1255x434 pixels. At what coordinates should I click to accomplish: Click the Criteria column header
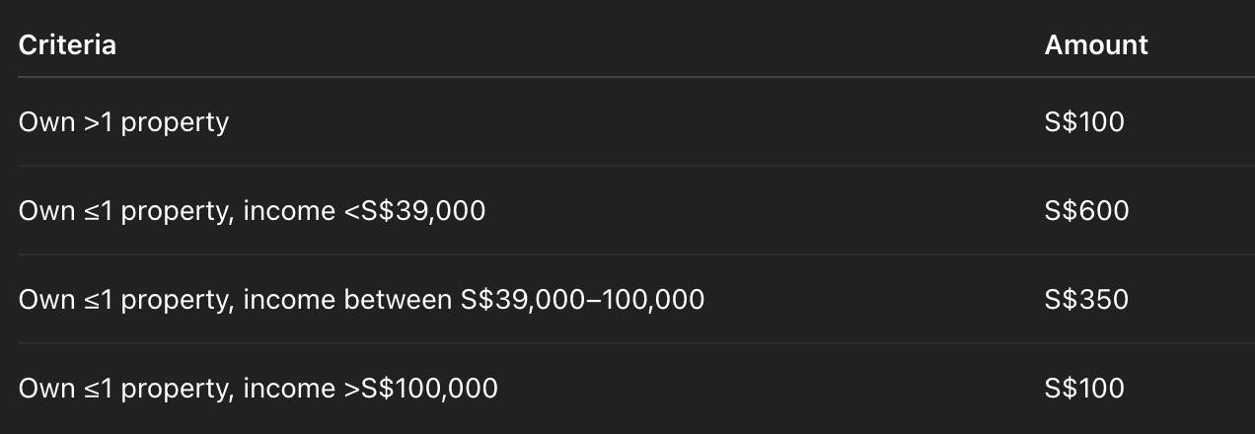click(67, 44)
